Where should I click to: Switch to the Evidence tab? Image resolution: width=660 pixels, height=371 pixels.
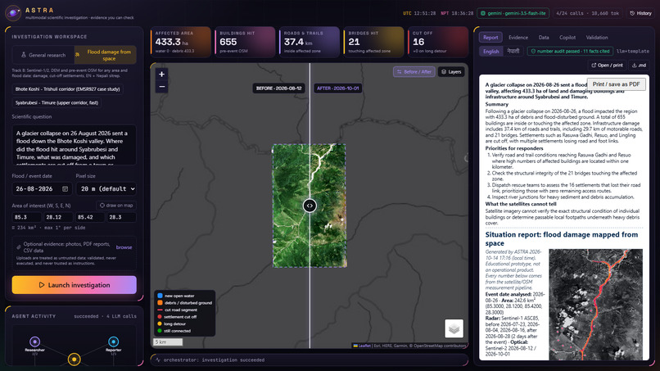point(518,38)
